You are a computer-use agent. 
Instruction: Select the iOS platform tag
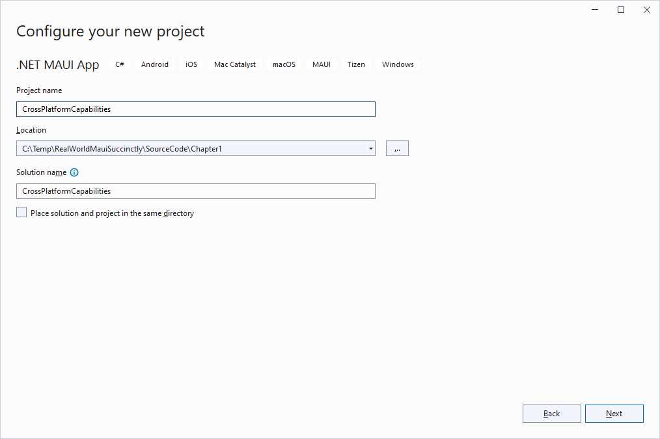tap(191, 64)
